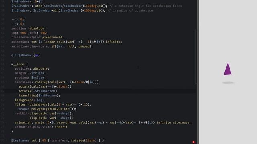The height and width of the screenshot is (144, 257).
Task: Click the text 'rotatex(-$rax8hedron)'
Action: pyautogui.click(x=38, y=91)
